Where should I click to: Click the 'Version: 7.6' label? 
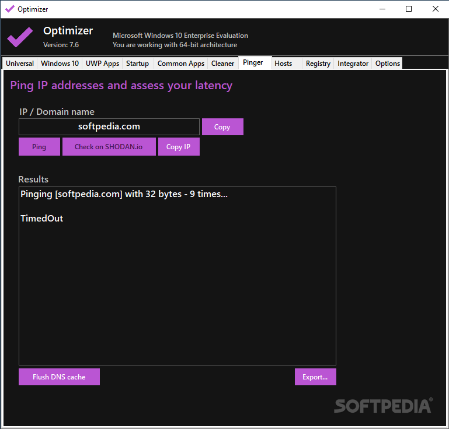point(61,45)
